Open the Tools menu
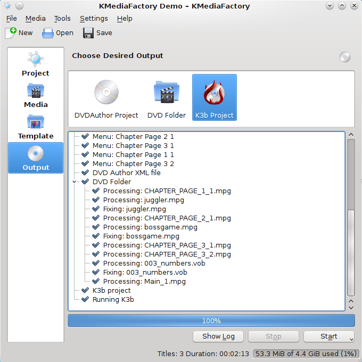The height and width of the screenshot is (362, 362). pyautogui.click(x=62, y=18)
